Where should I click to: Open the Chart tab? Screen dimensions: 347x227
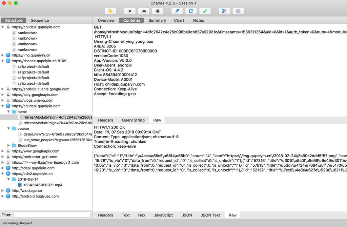click(179, 20)
